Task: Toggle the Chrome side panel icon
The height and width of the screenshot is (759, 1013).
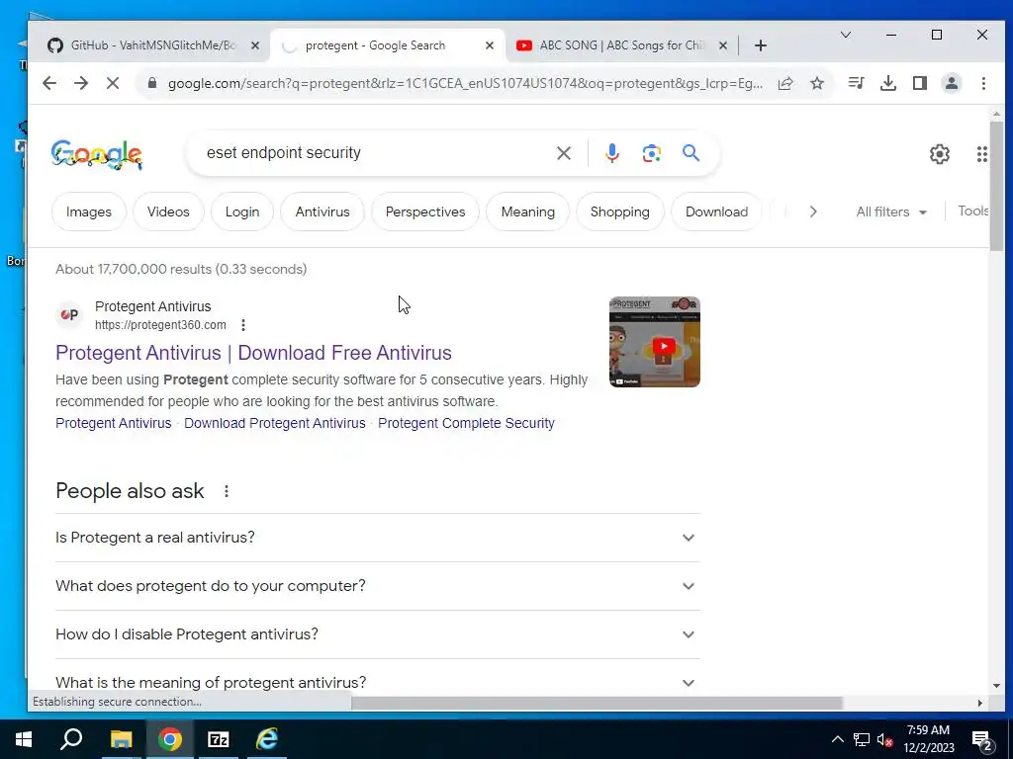Action: point(920,83)
